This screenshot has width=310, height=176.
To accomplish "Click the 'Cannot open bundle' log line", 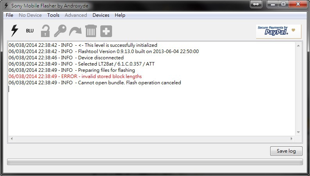I will click(x=95, y=83).
